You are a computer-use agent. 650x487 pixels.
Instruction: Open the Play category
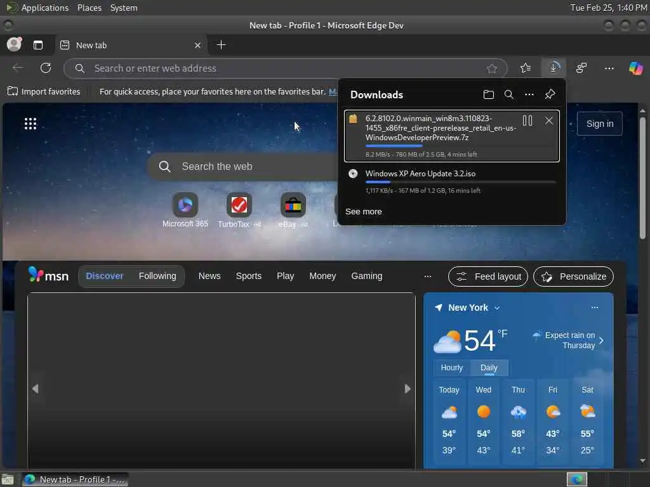click(285, 276)
